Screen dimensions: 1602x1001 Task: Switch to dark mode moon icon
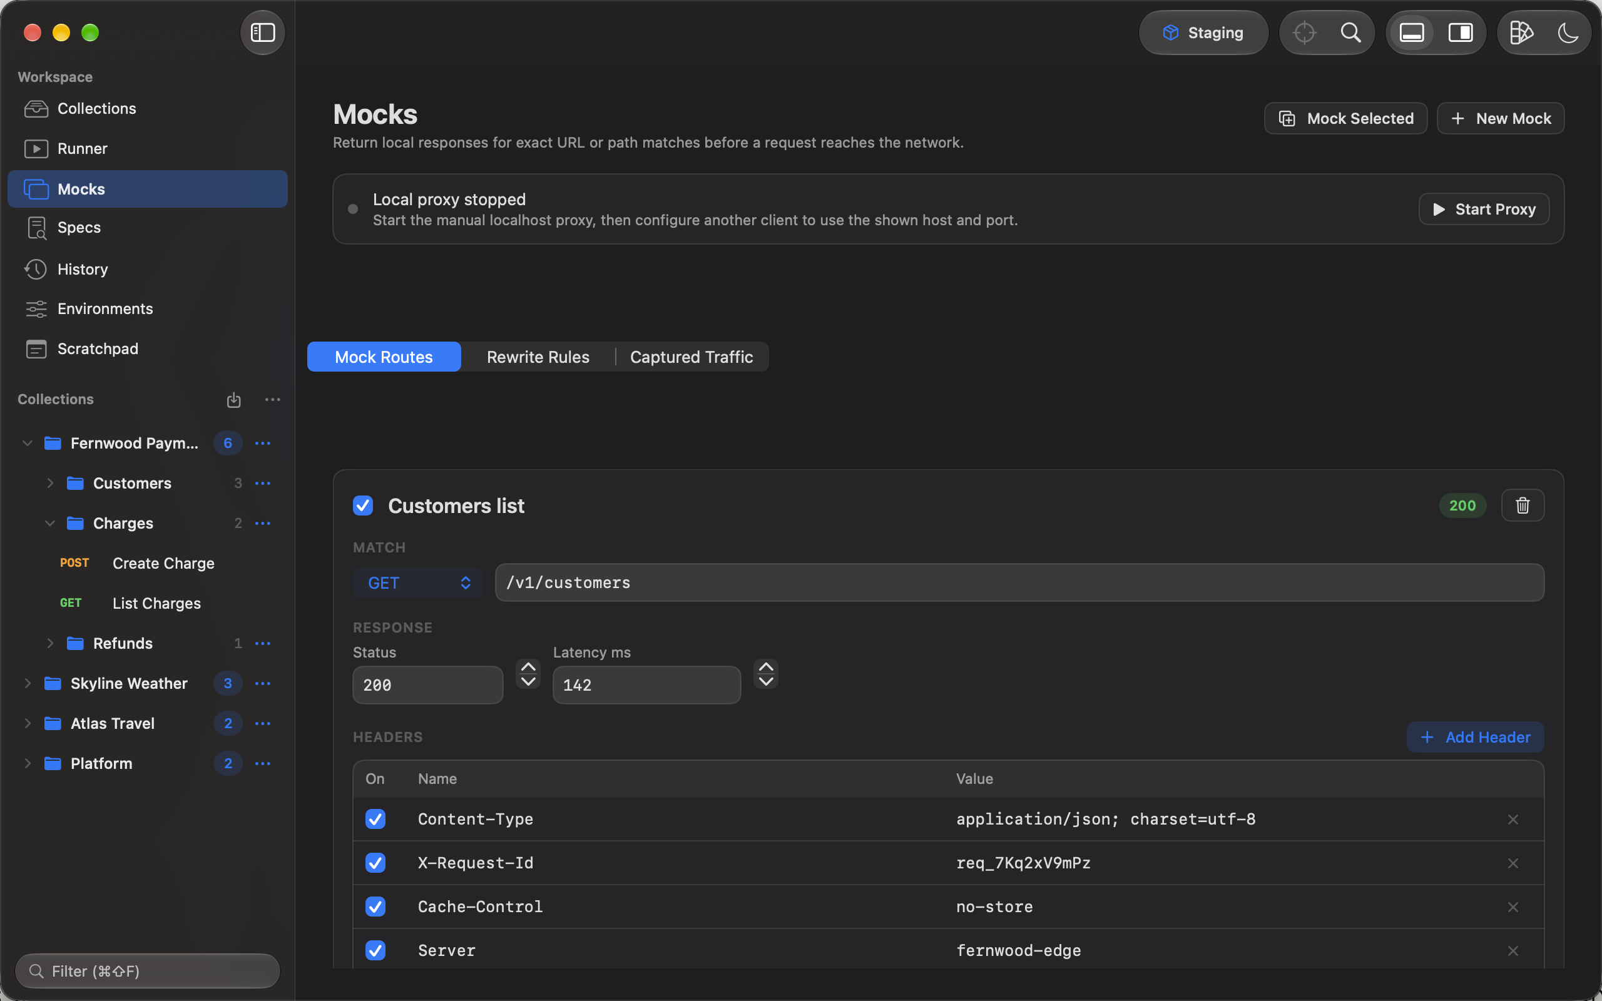coord(1568,33)
